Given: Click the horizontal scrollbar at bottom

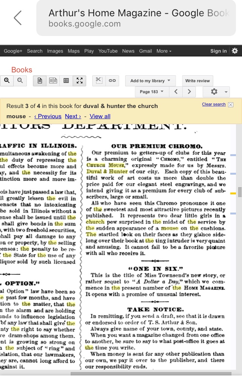Looking at the screenshot, I should [x=151, y=374].
